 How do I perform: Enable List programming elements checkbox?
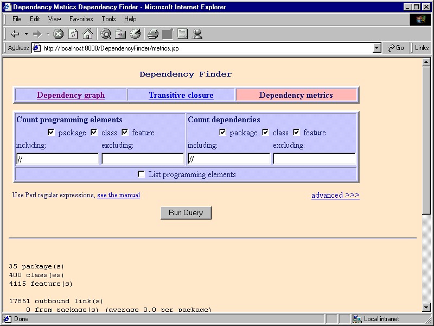[x=141, y=174]
